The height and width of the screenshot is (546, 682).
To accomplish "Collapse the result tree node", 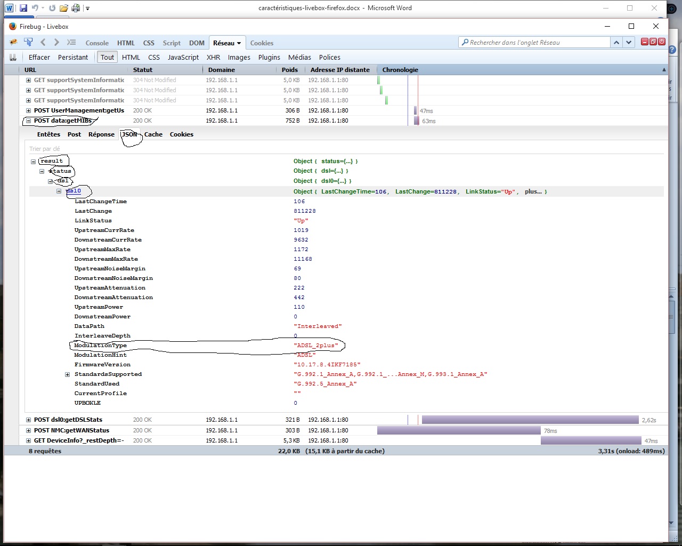I will pyautogui.click(x=33, y=161).
